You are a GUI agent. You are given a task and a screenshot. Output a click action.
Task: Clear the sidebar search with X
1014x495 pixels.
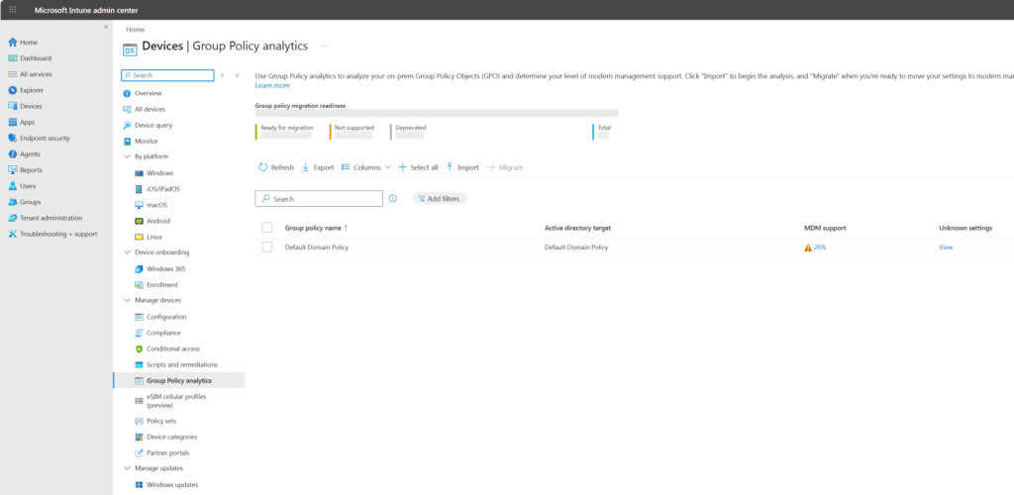point(222,75)
